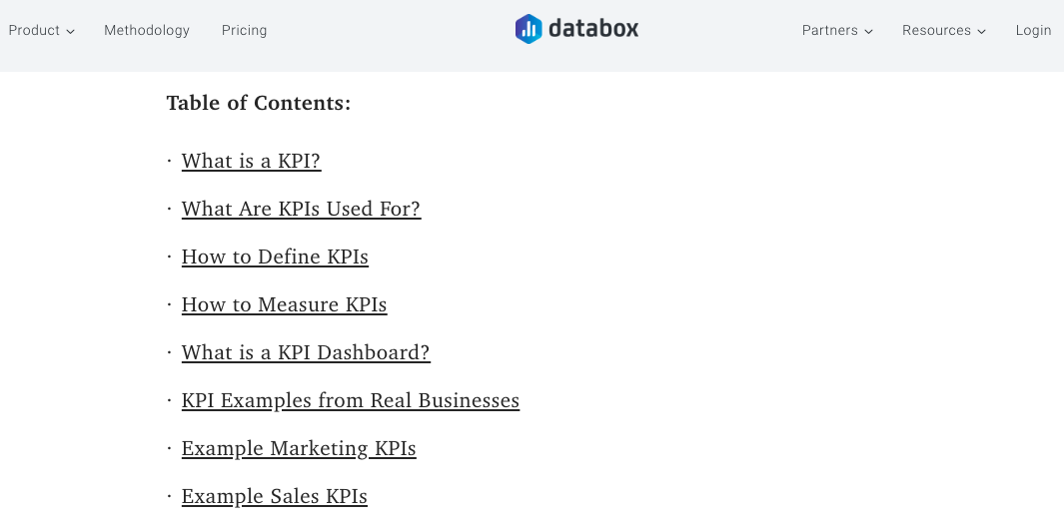The width and height of the screenshot is (1064, 523).
Task: Expand the Product dropdown chevron
Action: point(71,32)
